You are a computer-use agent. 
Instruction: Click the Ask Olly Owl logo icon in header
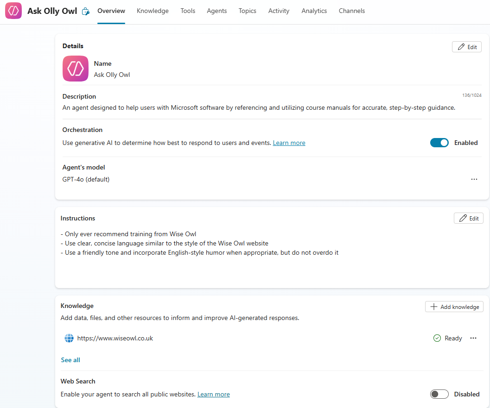click(13, 11)
